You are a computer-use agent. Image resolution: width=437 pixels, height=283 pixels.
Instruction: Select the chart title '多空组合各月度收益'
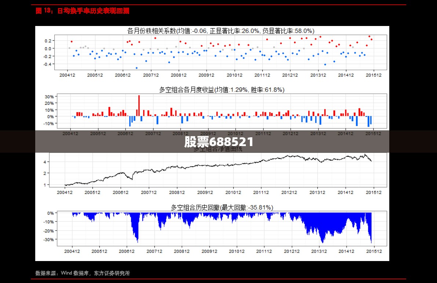coord(186,90)
